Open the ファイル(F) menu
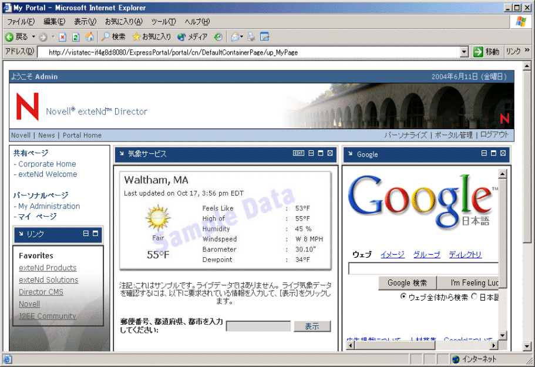This screenshot has width=535, height=367. pos(21,22)
